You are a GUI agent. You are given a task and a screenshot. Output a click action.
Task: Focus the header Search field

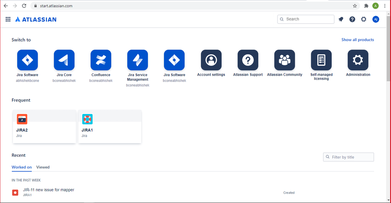(x=306, y=19)
